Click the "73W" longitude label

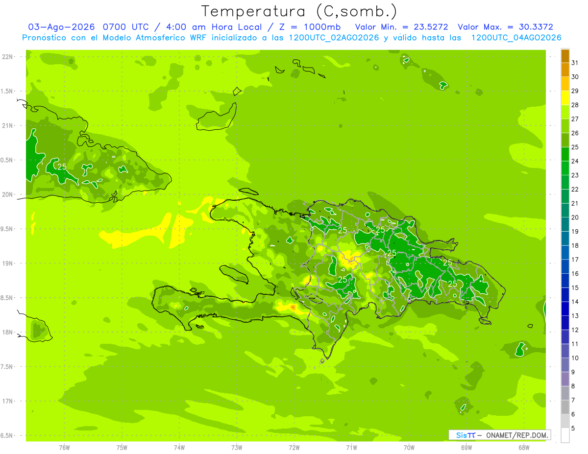coord(237,447)
